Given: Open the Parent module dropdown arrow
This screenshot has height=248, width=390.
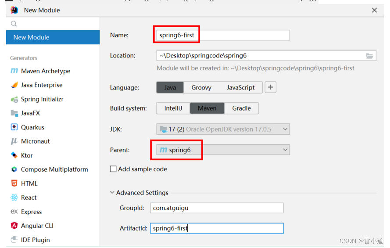Looking at the screenshot, I should [x=285, y=150].
